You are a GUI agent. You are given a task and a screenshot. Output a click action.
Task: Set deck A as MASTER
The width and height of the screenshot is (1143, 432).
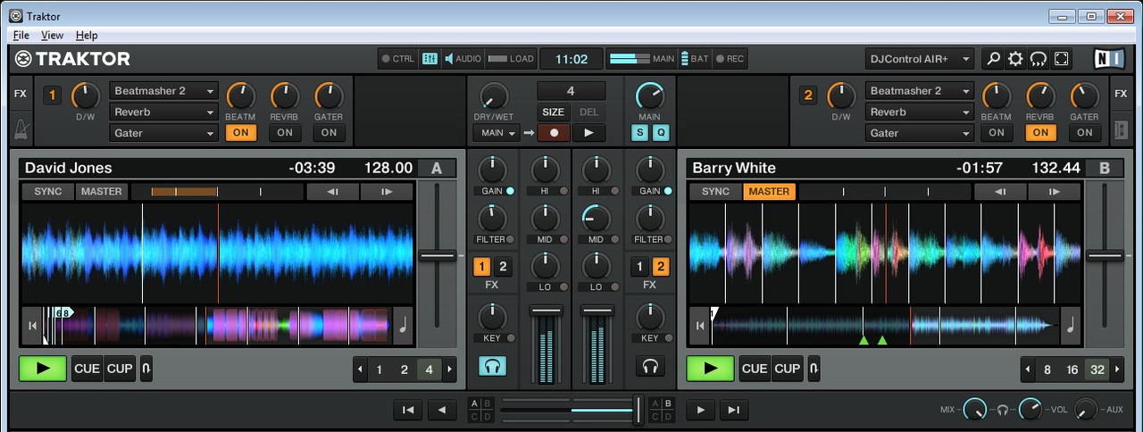pyautogui.click(x=102, y=192)
